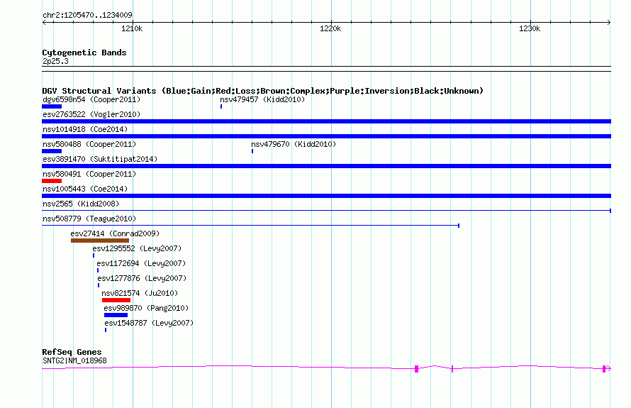Click the thick blue bar of nsv1005443

(x=326, y=196)
